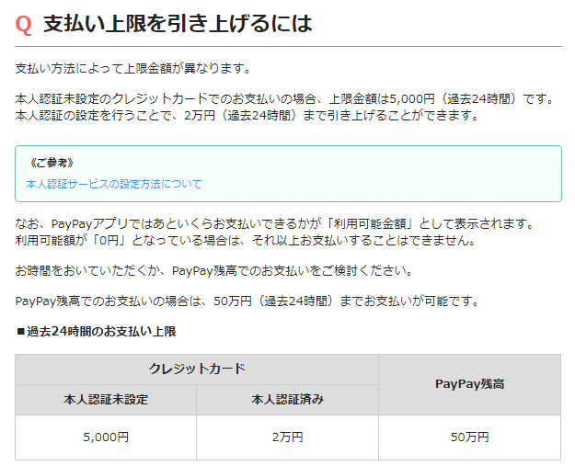Click the line starting お時間をおいていただくか
This screenshot has height=466, width=575.
click(x=214, y=271)
